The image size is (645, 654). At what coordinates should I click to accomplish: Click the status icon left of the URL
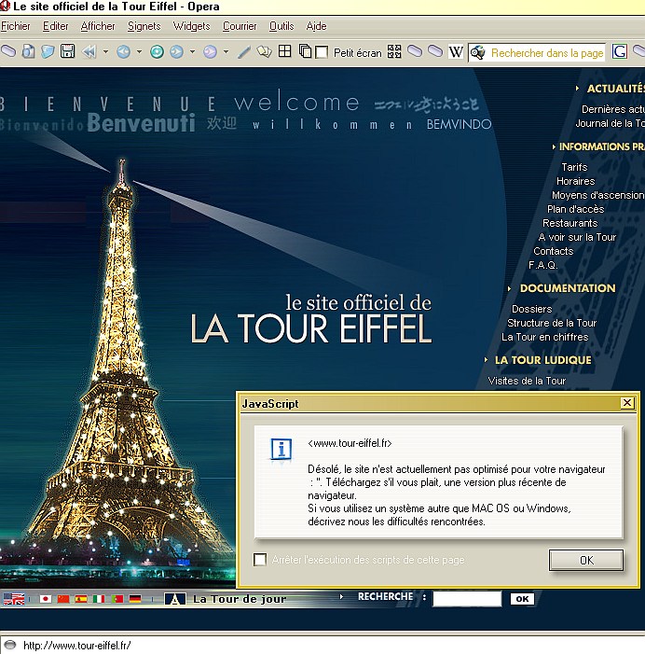tap(10, 645)
